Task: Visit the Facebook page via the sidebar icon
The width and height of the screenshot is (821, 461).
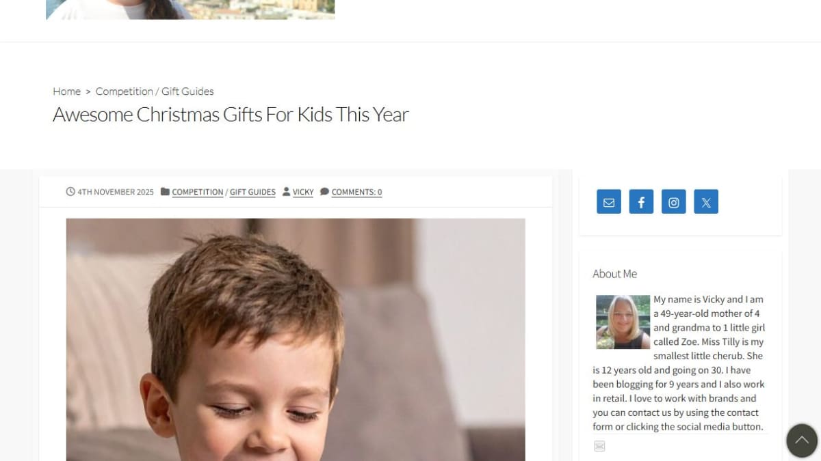Action: (x=641, y=201)
